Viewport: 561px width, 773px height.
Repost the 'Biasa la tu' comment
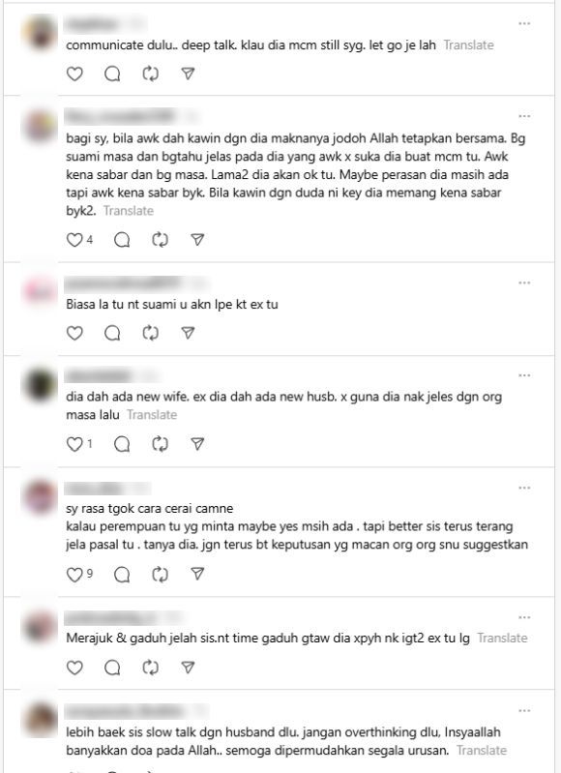[150, 333]
